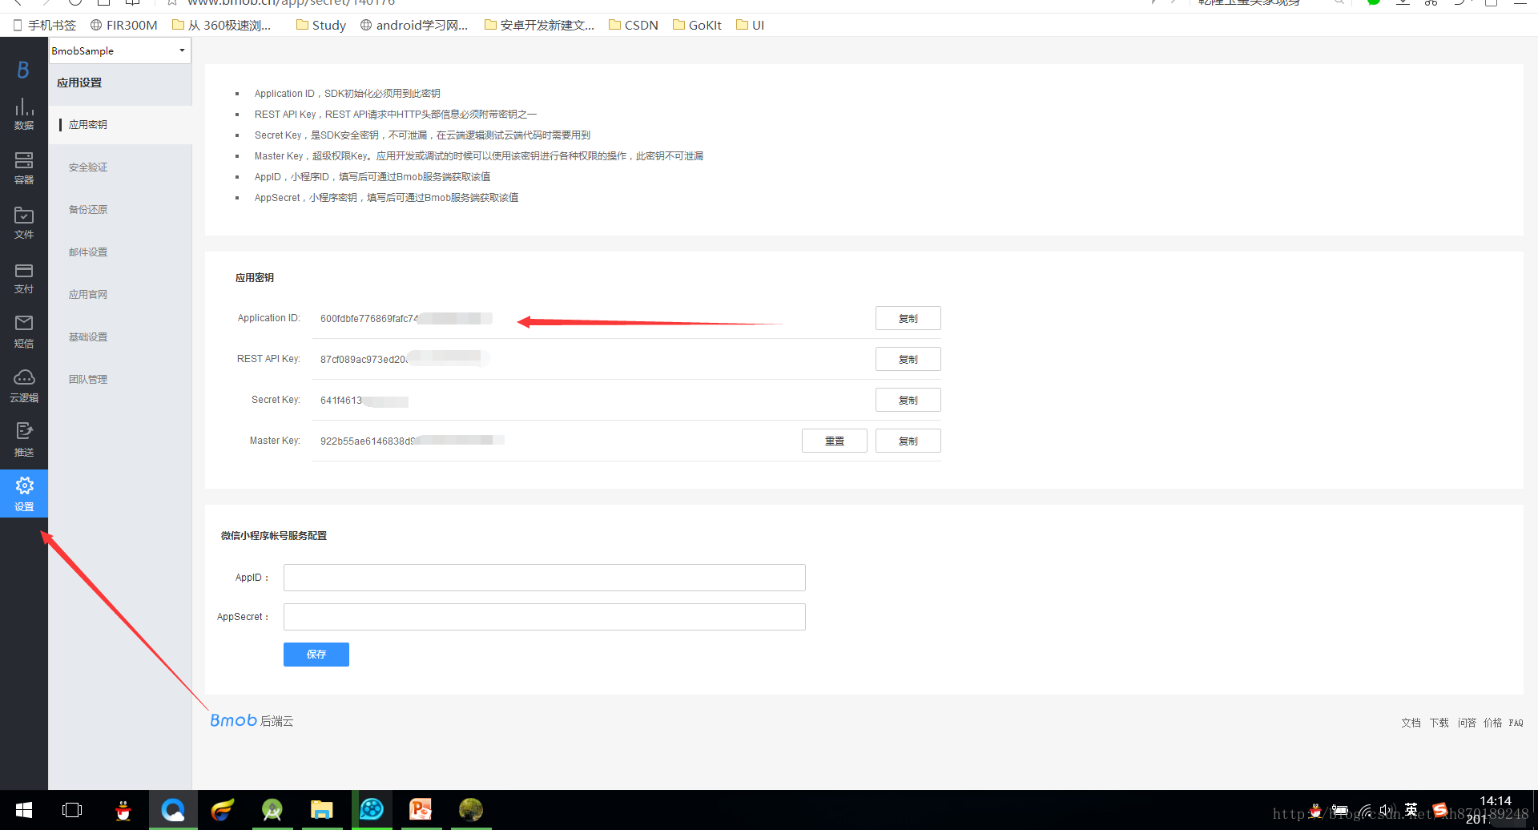Expand the BmobSample app dropdown

pos(119,50)
